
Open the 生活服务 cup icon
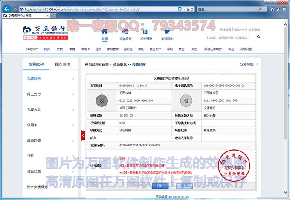167,31
